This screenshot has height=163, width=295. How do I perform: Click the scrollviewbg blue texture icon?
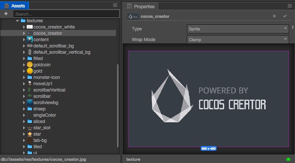30,102
